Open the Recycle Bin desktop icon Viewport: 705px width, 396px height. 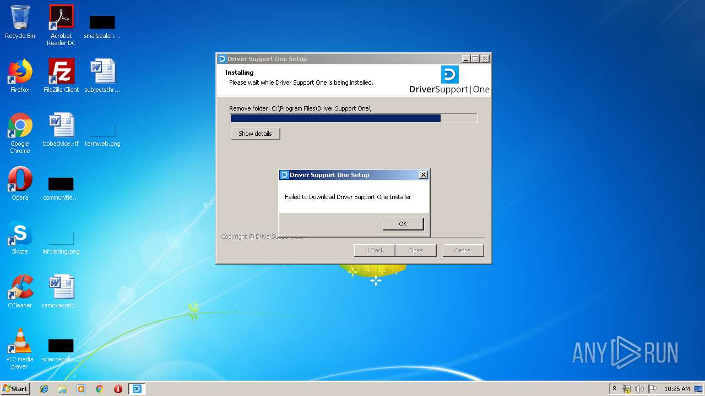coord(20,23)
